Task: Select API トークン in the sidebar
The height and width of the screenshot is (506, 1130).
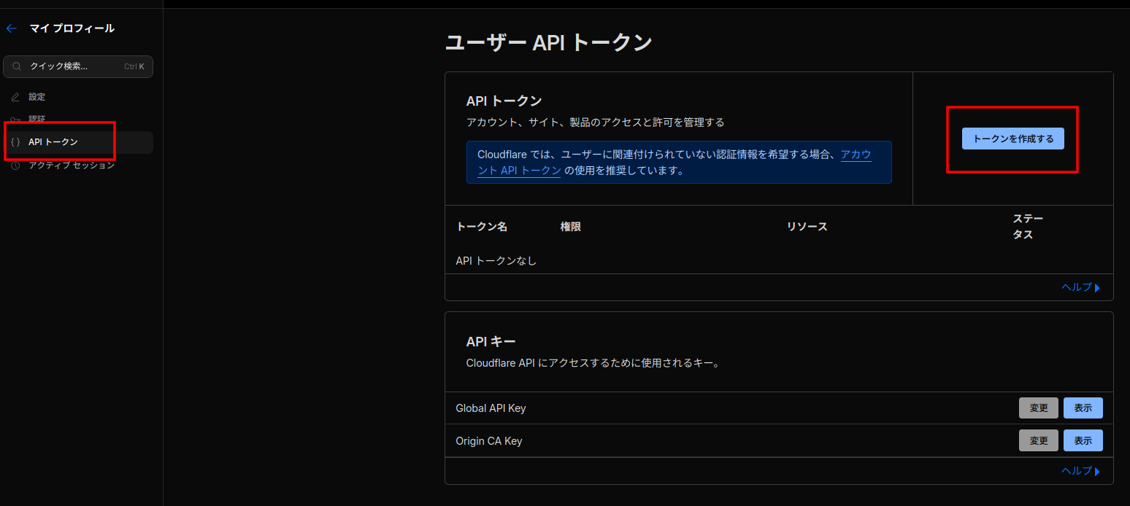Action: tap(53, 142)
